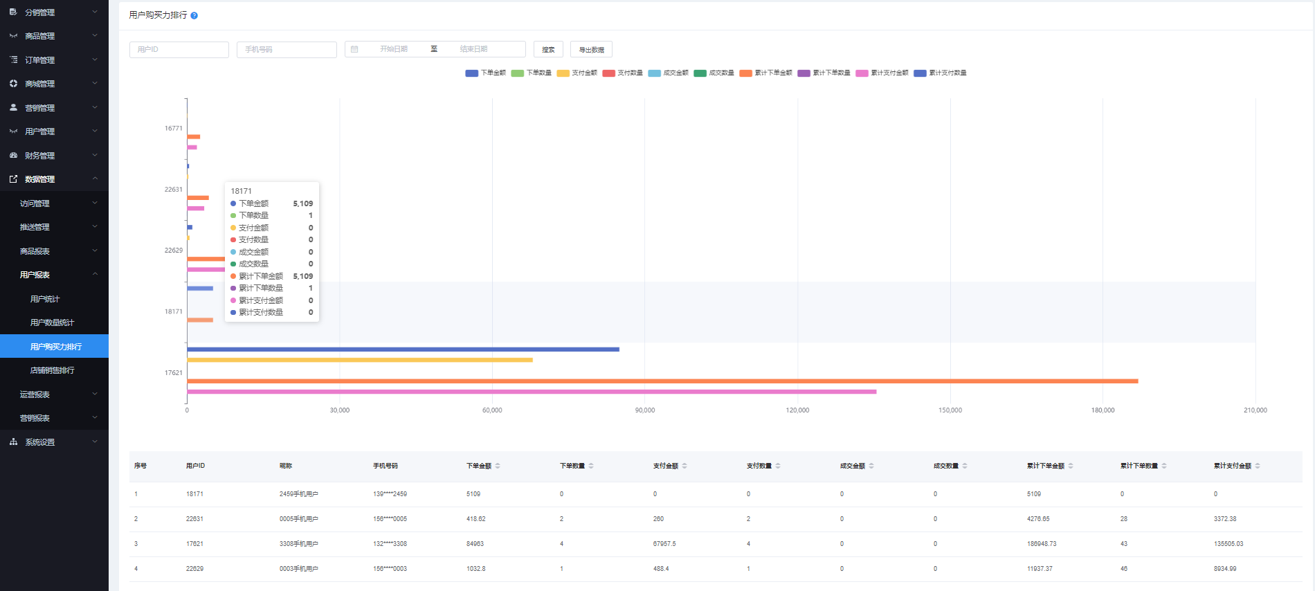Click the help icon beside 用户购买力排行 title
The image size is (1315, 591).
tap(194, 16)
